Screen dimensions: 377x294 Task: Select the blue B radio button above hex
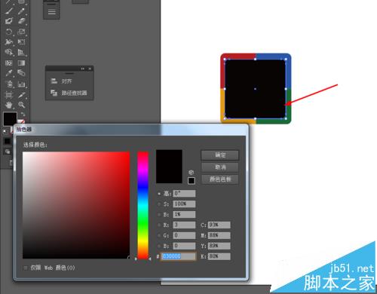[159, 246]
